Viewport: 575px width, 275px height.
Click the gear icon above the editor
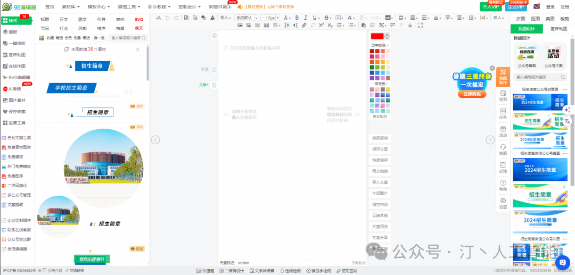(x=215, y=36)
